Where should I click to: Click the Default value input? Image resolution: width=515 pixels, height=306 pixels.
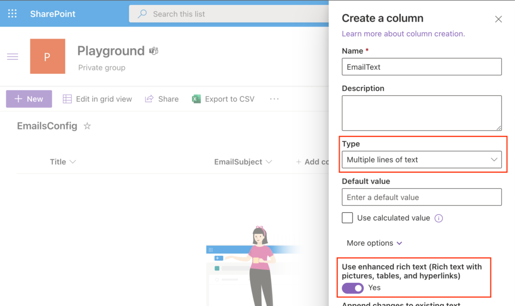pyautogui.click(x=422, y=197)
